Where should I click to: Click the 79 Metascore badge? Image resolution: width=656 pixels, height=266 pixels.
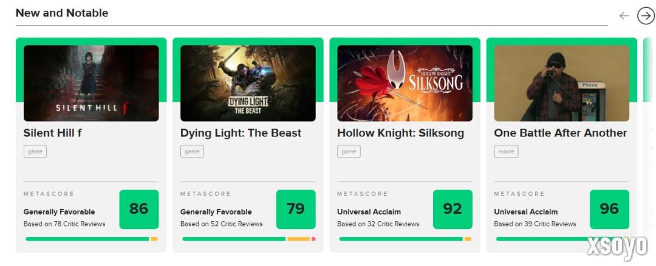[x=295, y=209]
